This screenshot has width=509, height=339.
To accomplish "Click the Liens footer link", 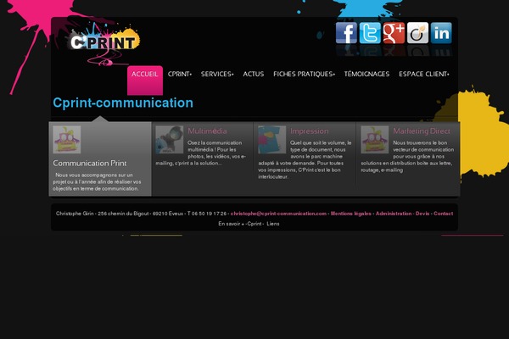I will pos(273,224).
